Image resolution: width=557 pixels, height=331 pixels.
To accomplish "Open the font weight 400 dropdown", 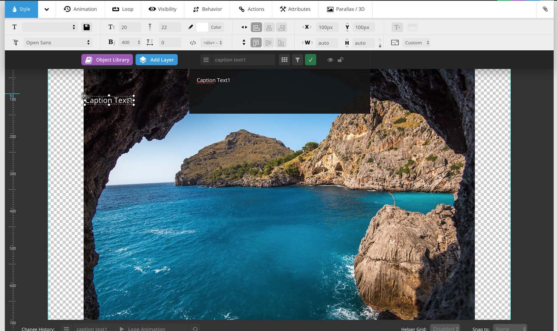I will point(130,42).
